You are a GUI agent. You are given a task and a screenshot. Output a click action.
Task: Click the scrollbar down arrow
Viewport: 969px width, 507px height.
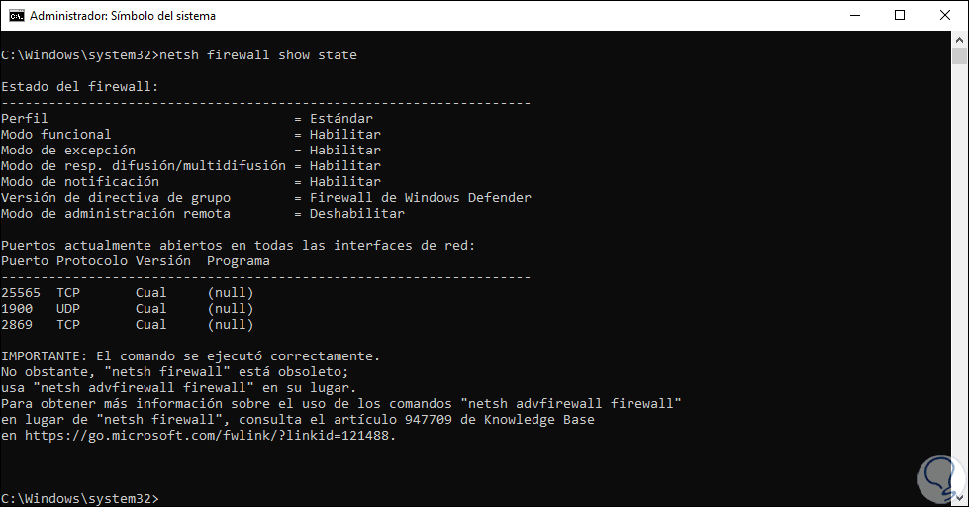click(x=960, y=498)
